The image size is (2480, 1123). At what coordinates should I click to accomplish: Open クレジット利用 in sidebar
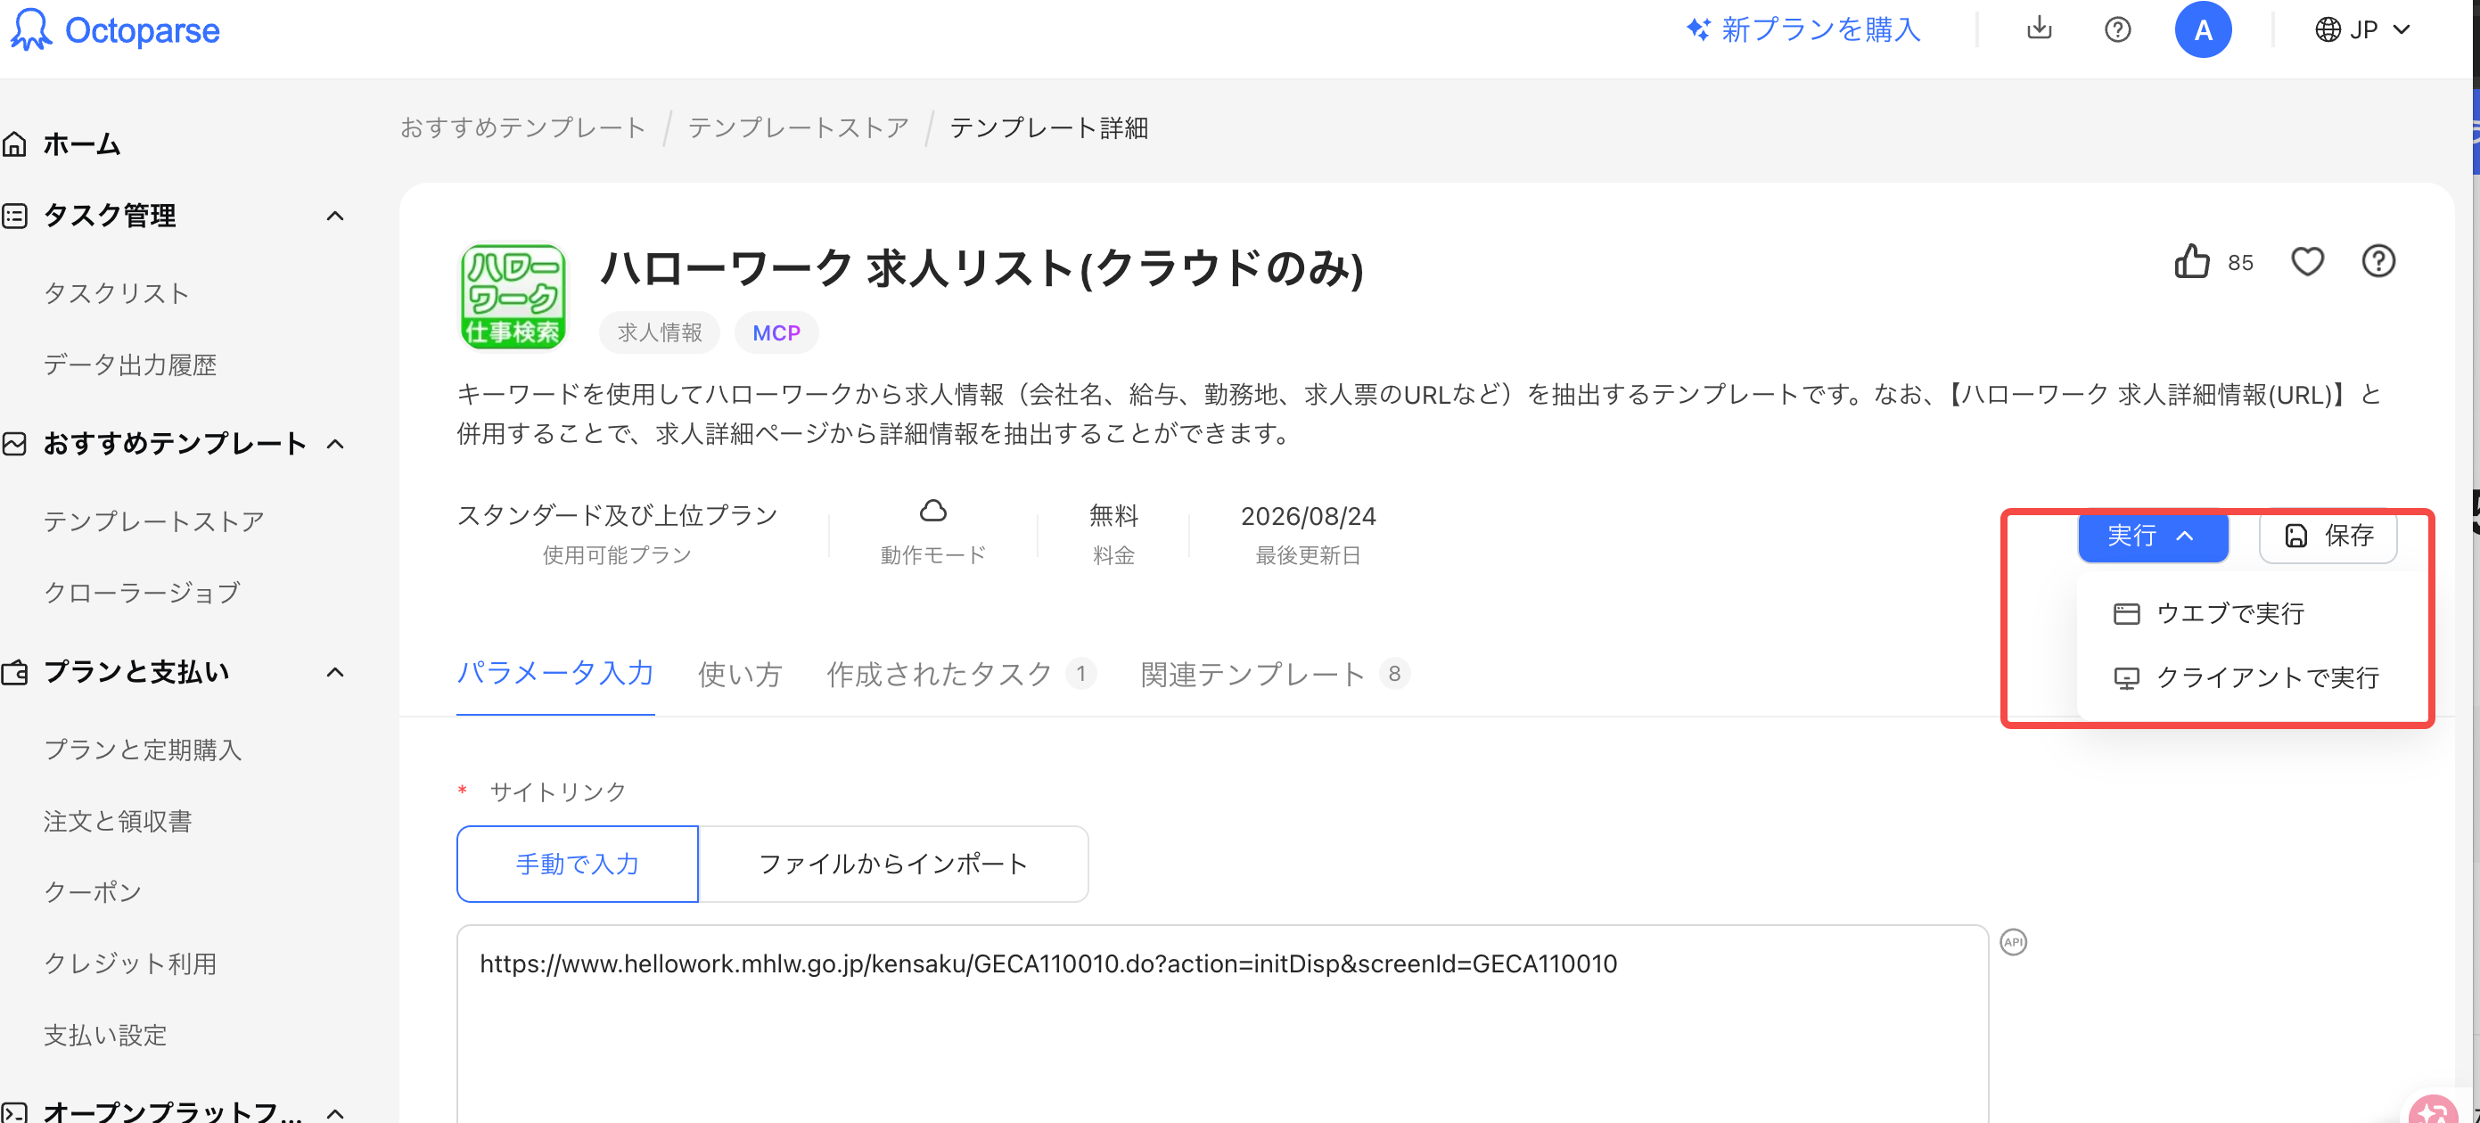(x=130, y=963)
